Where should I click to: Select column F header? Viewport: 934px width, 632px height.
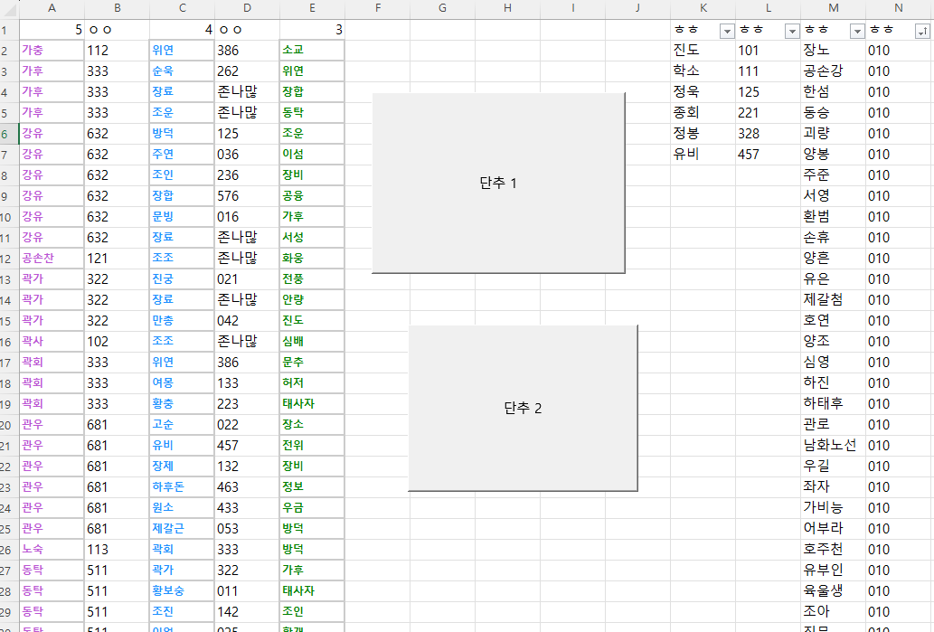click(377, 9)
